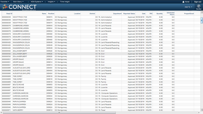Select WAGUESPACK,COLIN name in the 05/30/2016 row
203x114 pixels.
(21, 42)
